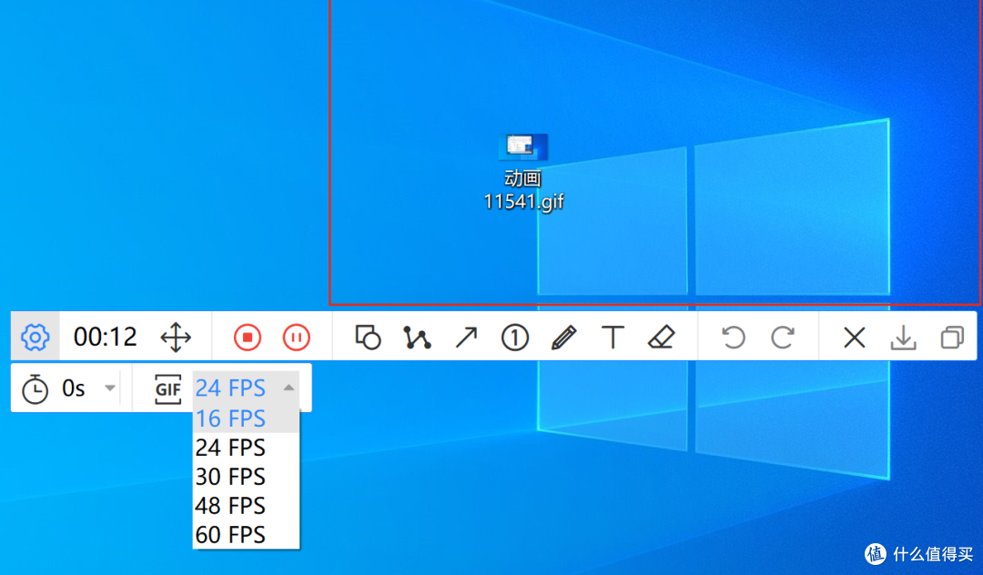Collapse the 24 FPS frame rate dropdown

(x=246, y=388)
